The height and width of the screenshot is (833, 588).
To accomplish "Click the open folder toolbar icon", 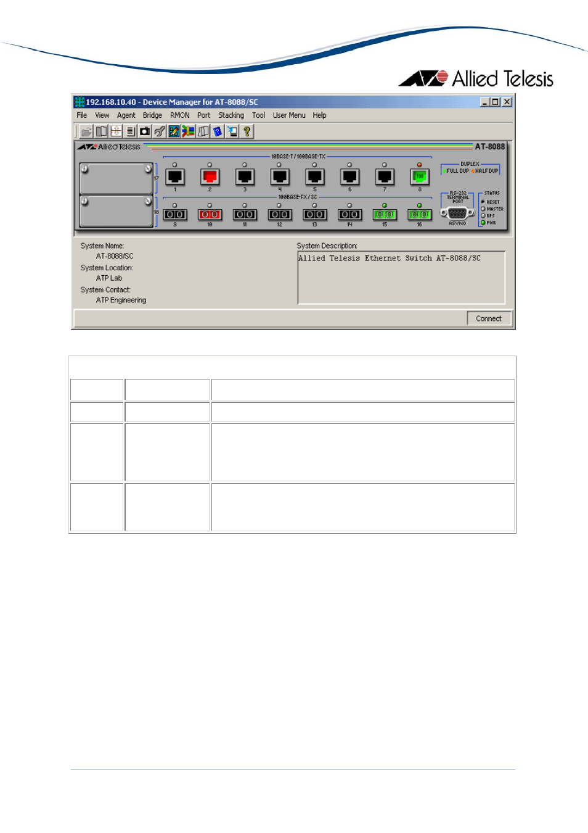I will (x=86, y=131).
